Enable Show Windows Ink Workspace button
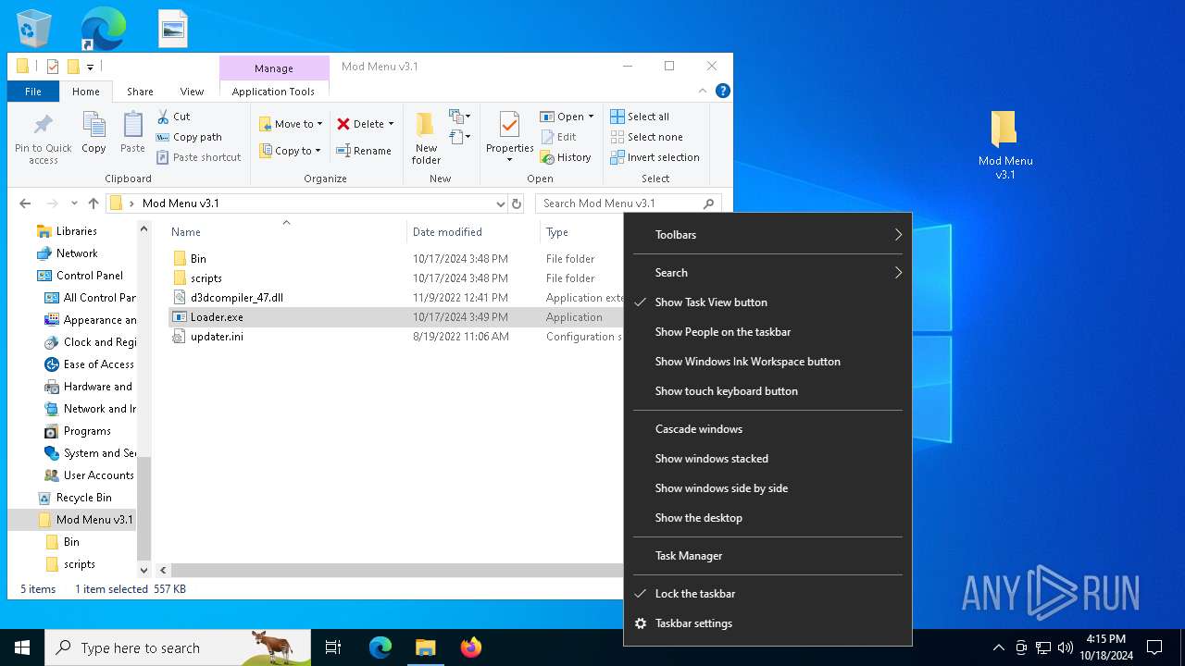 (767, 362)
